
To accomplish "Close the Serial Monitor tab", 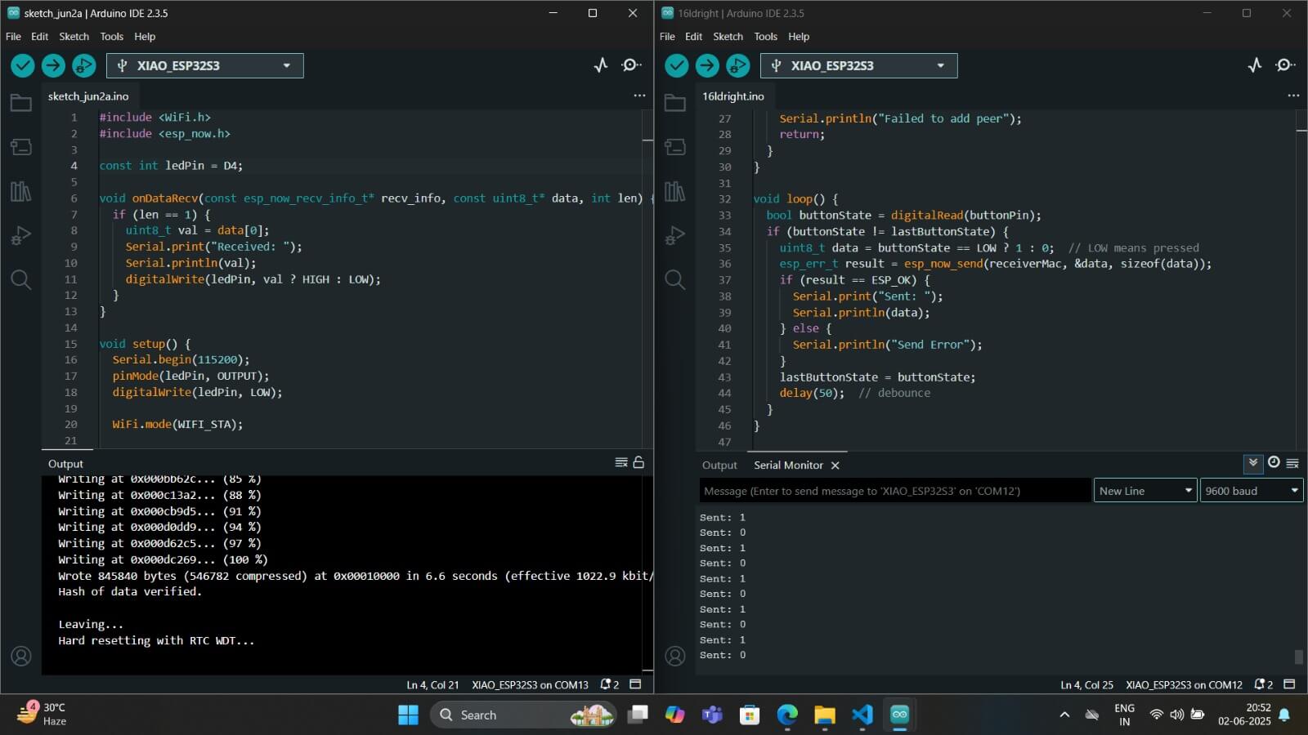I will coord(835,465).
